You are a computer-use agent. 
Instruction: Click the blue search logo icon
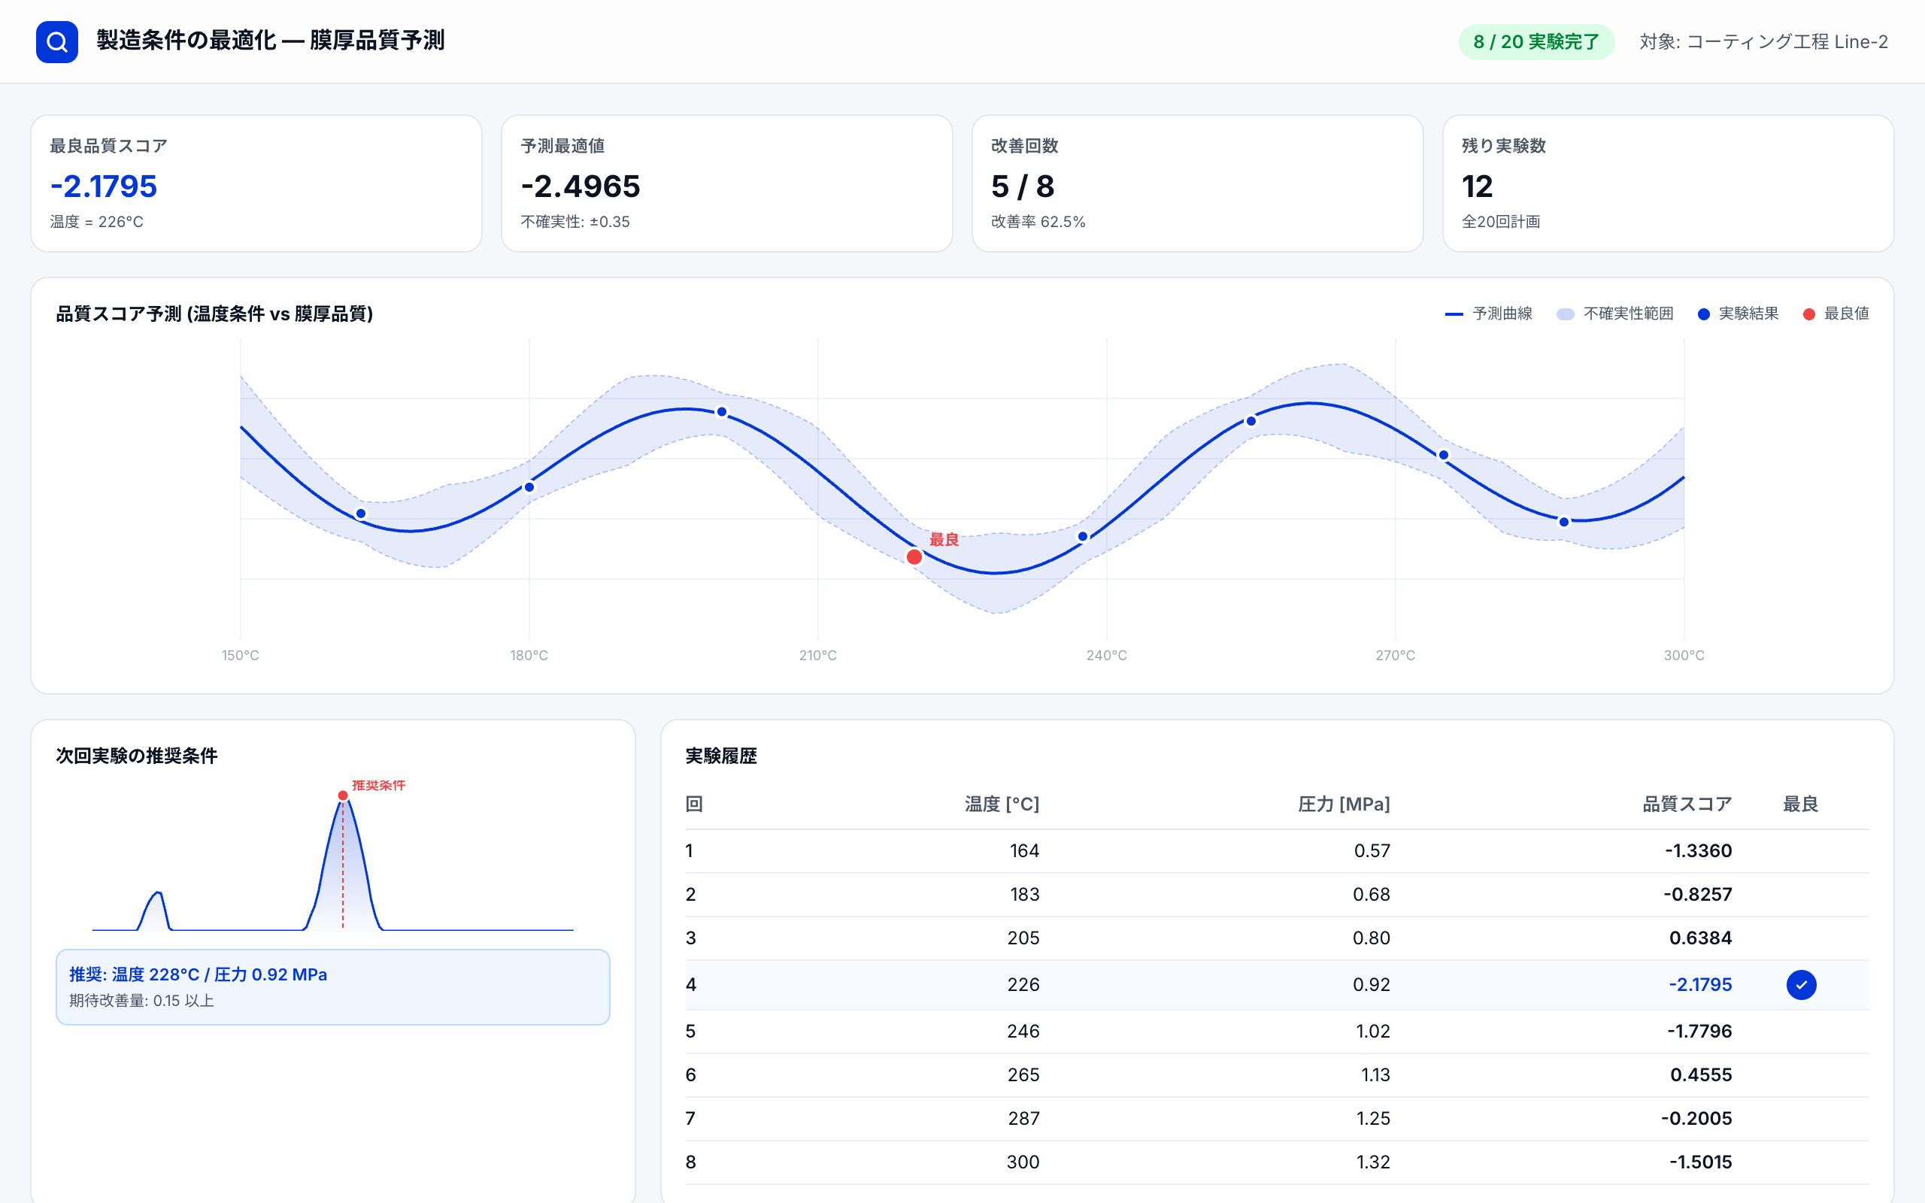(x=56, y=41)
